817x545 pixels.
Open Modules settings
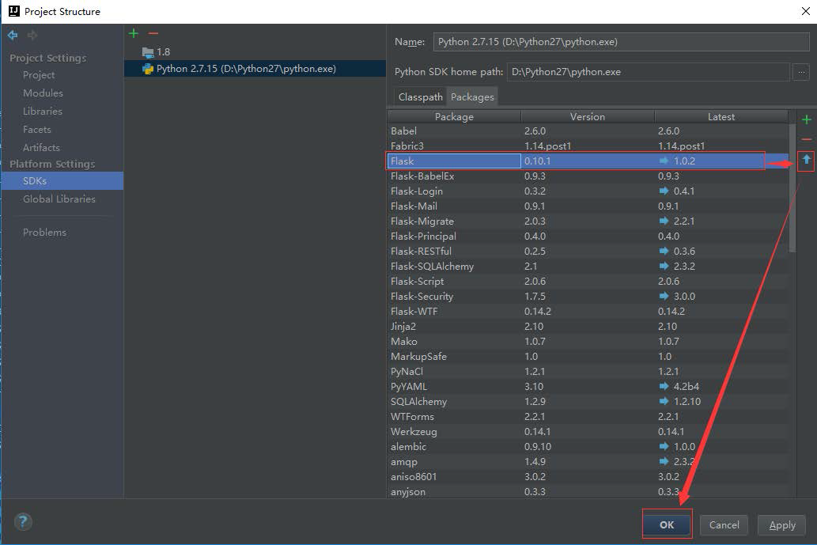tap(43, 93)
